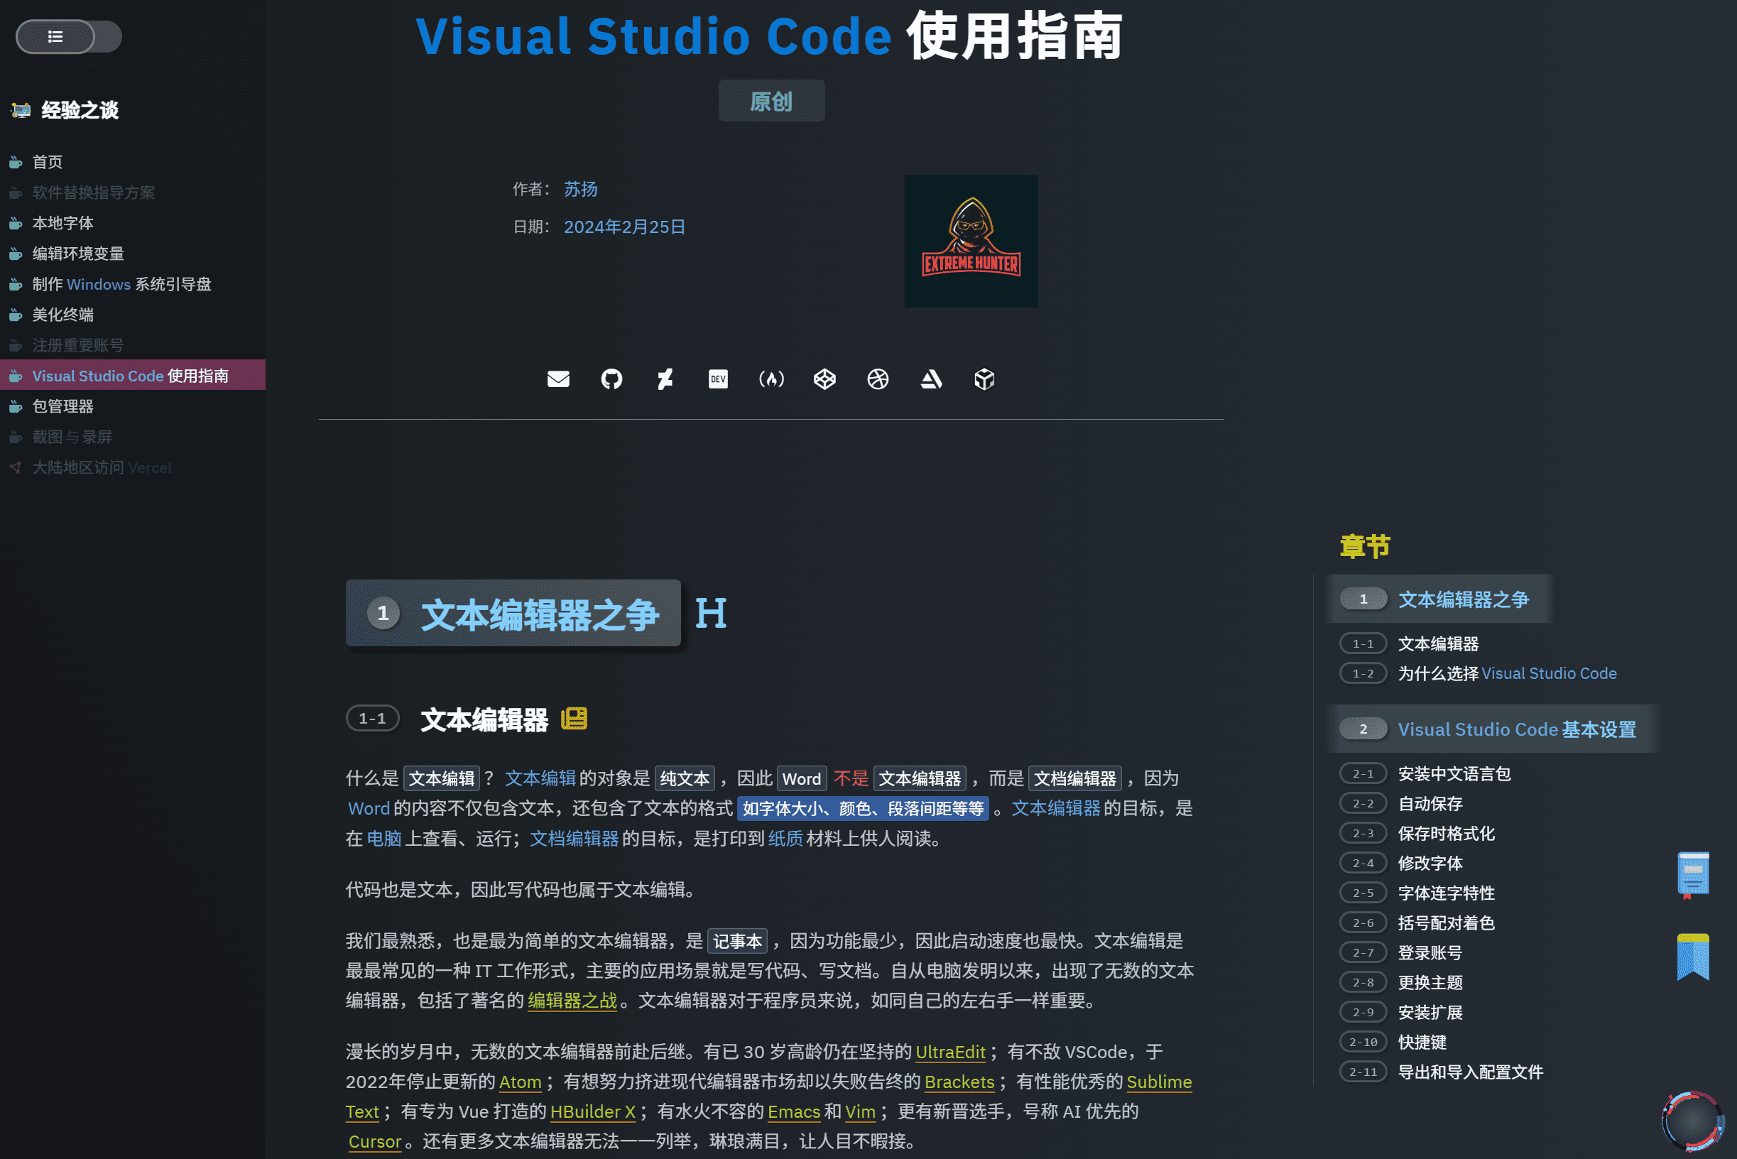This screenshot has height=1159, width=1737.
Task: Click the H anchor icon beside chapter heading
Action: [x=710, y=613]
